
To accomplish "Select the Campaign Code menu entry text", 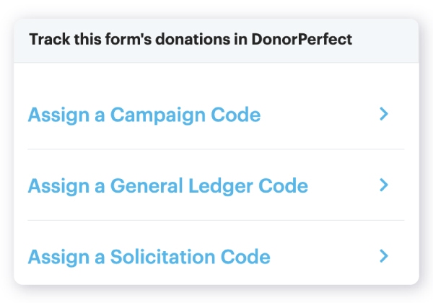I will 144,115.
